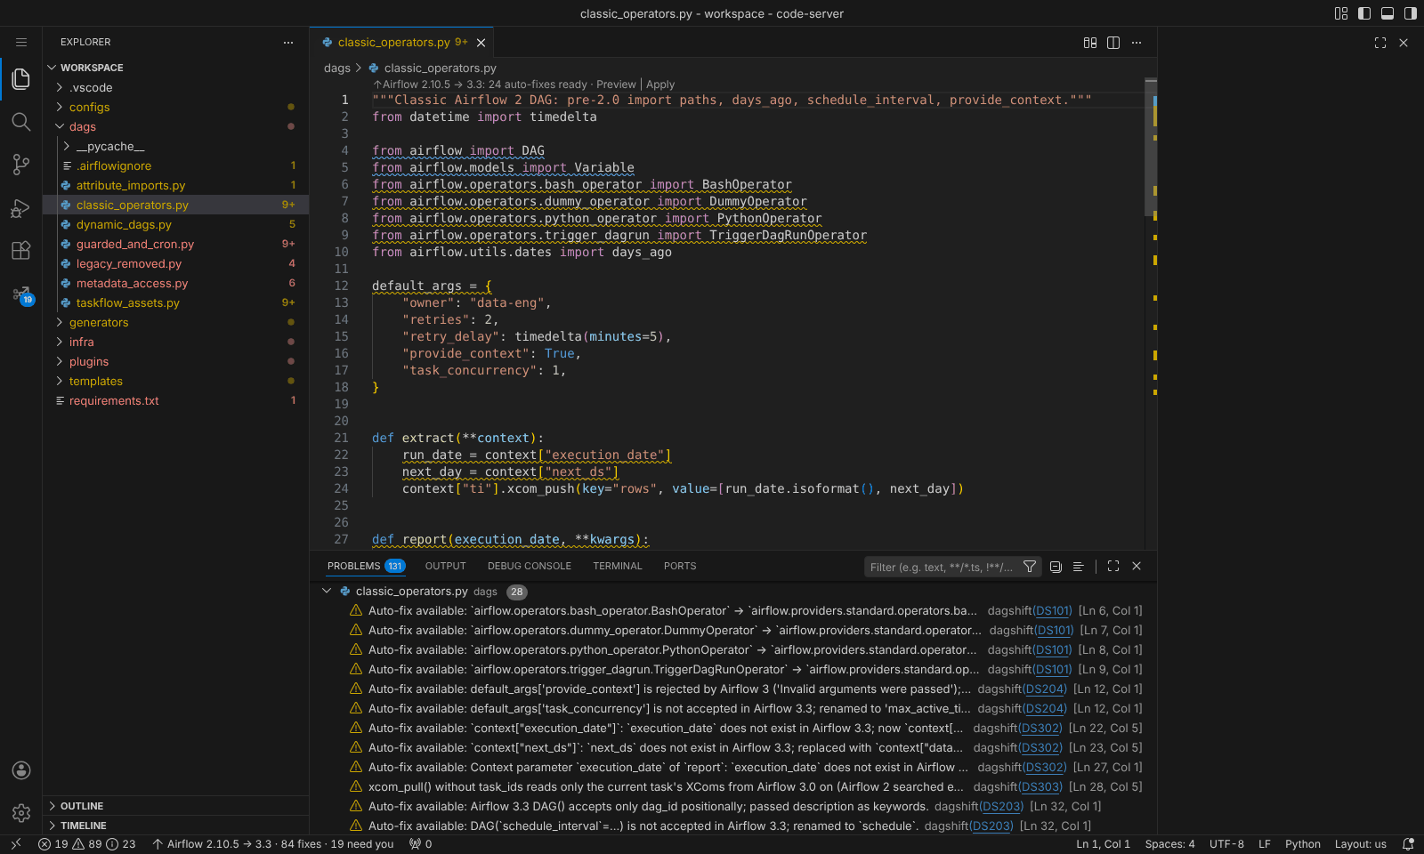Open the Dagshift migration view with badge 19
This screenshot has height=854, width=1424.
21,294
